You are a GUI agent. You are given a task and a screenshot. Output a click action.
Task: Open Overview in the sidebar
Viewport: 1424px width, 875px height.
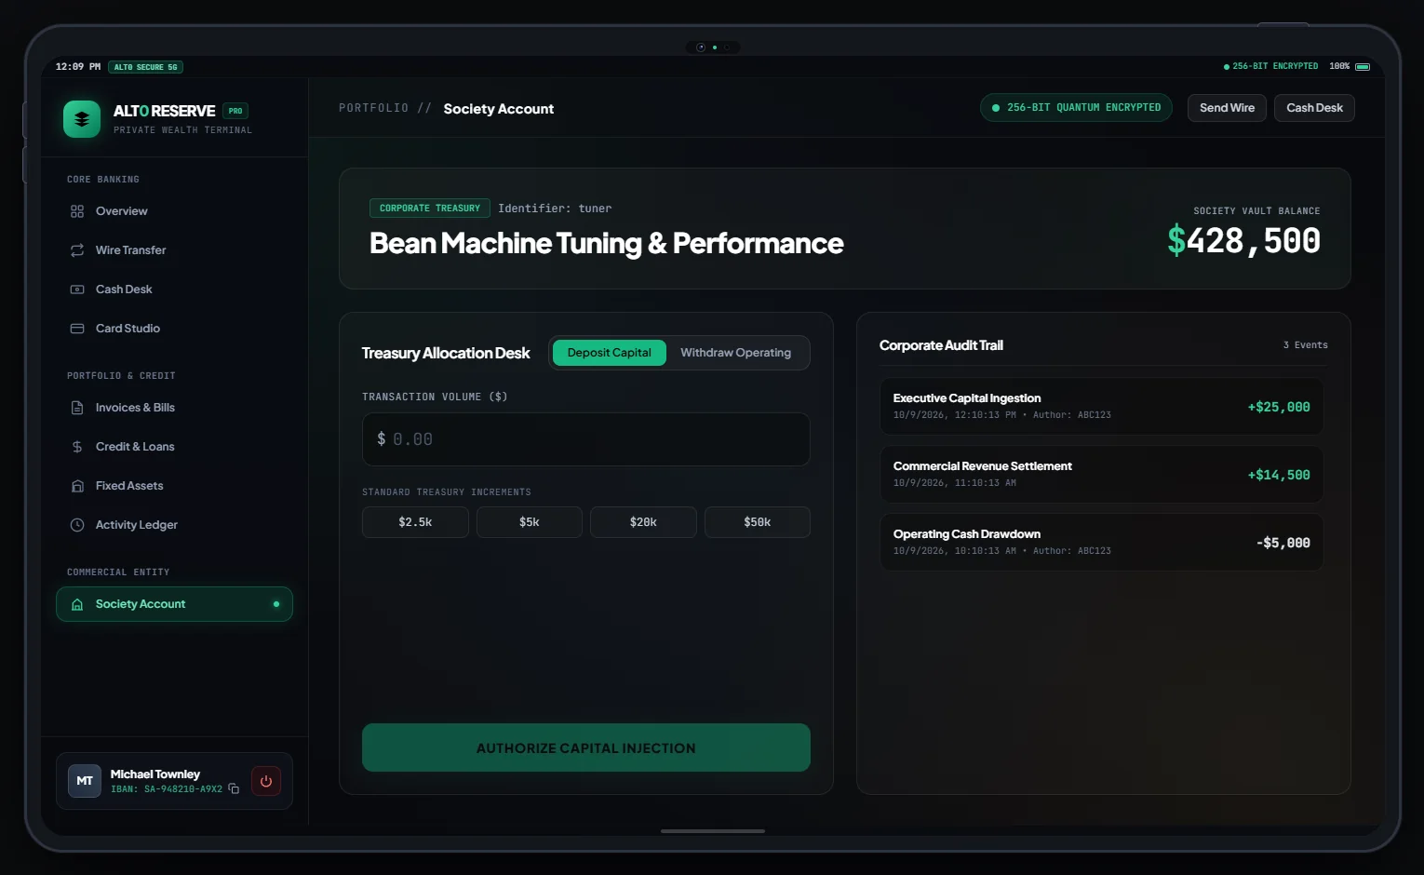tap(174, 211)
